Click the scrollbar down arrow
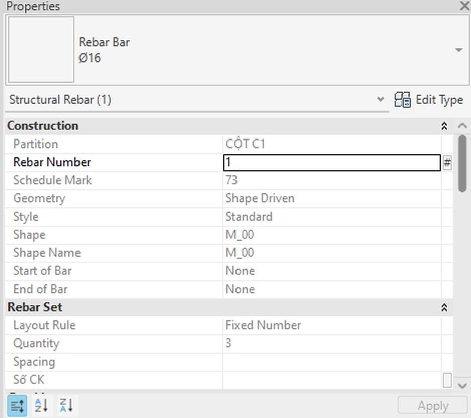471x418 pixels. pyautogui.click(x=462, y=386)
